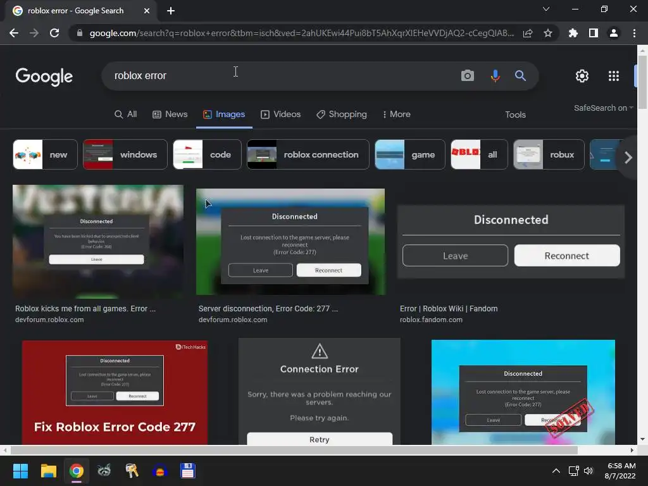Image resolution: width=648 pixels, height=486 pixels.
Task: Open the Tools filter options
Action: (515, 115)
